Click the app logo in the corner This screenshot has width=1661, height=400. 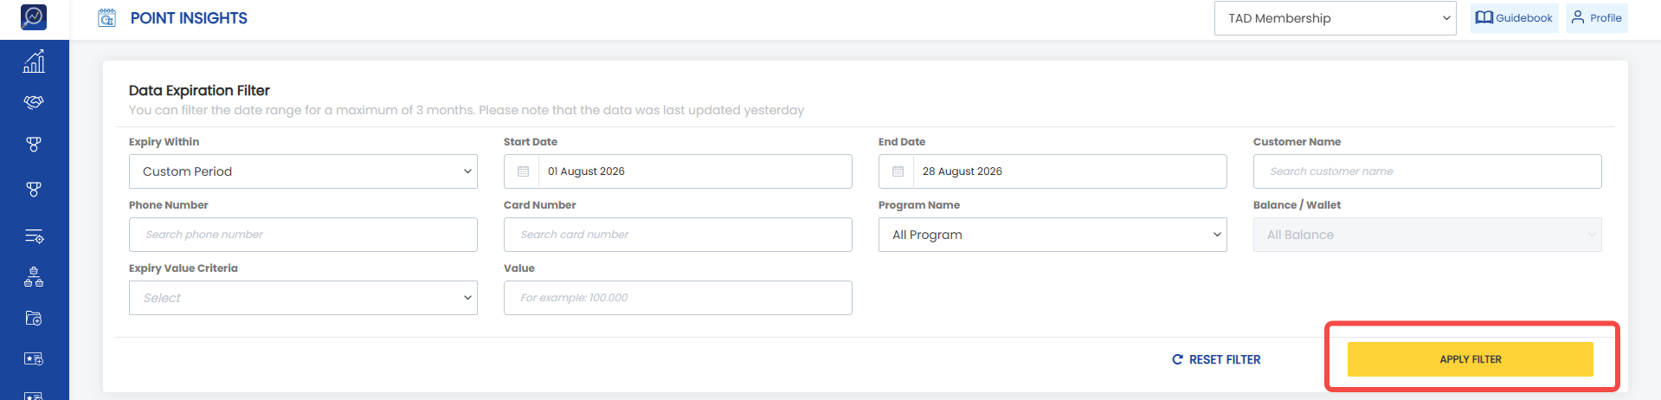click(34, 16)
